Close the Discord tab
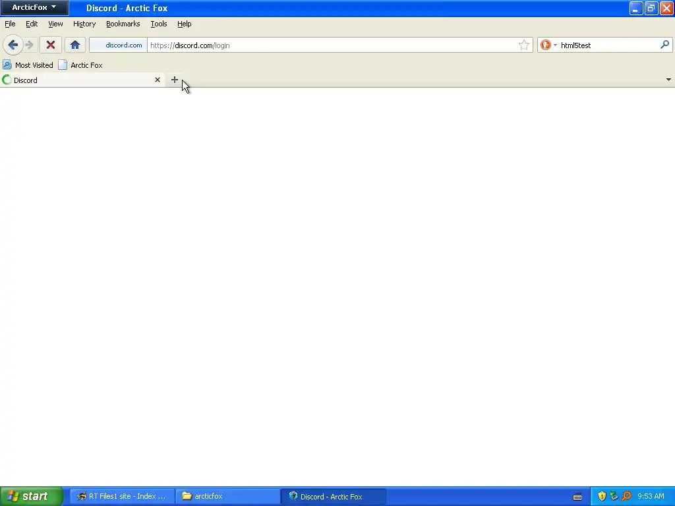675x506 pixels. click(x=158, y=80)
